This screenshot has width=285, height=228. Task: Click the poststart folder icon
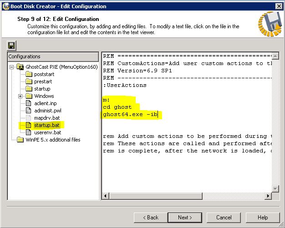click(x=29, y=74)
